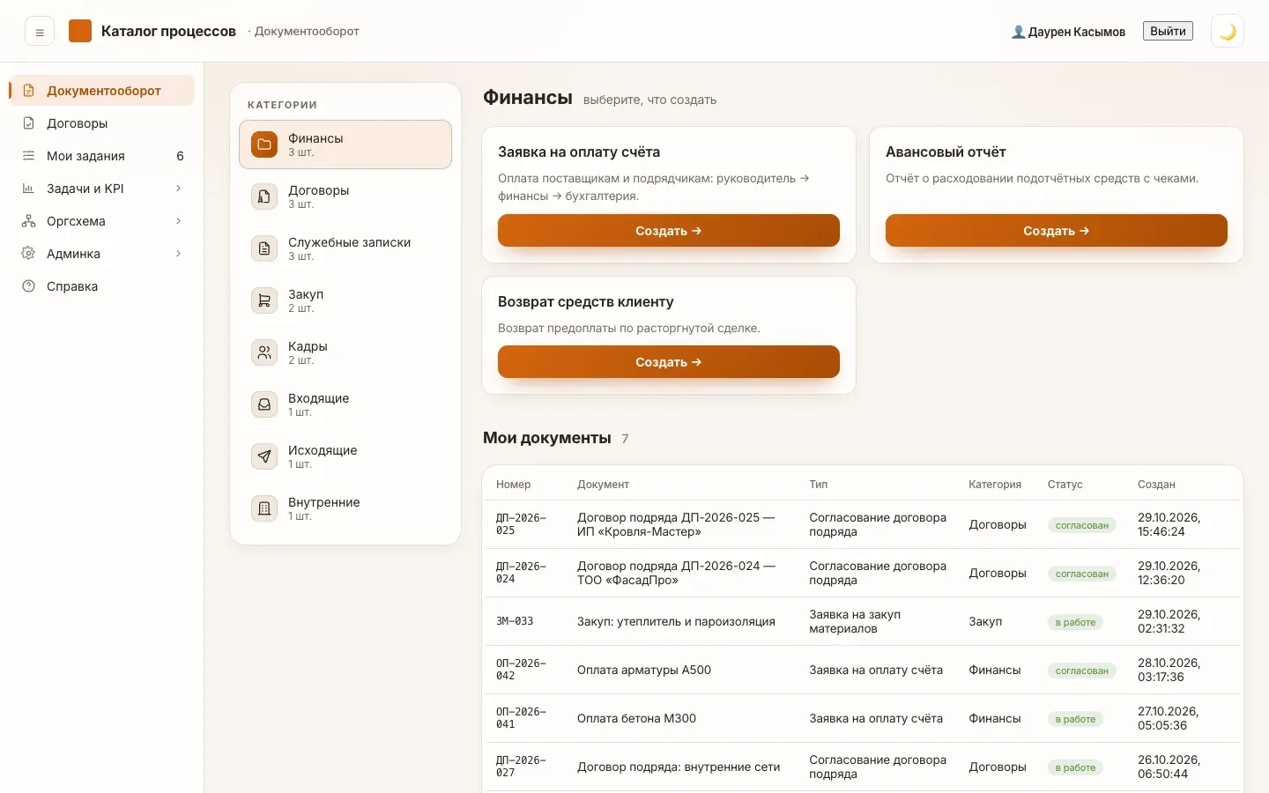Screen dimensions: 1269x793
Task: Select the Служебные записки category icon
Action: pyautogui.click(x=264, y=248)
